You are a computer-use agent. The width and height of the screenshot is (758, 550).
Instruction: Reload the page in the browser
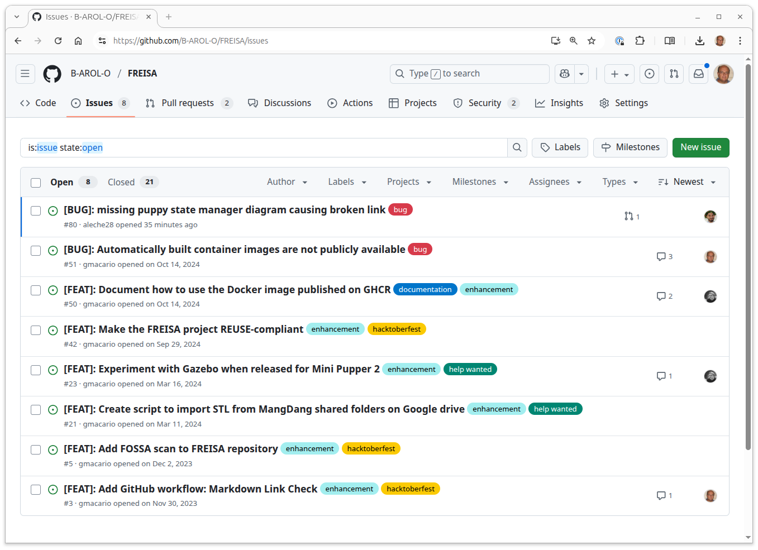tap(58, 41)
